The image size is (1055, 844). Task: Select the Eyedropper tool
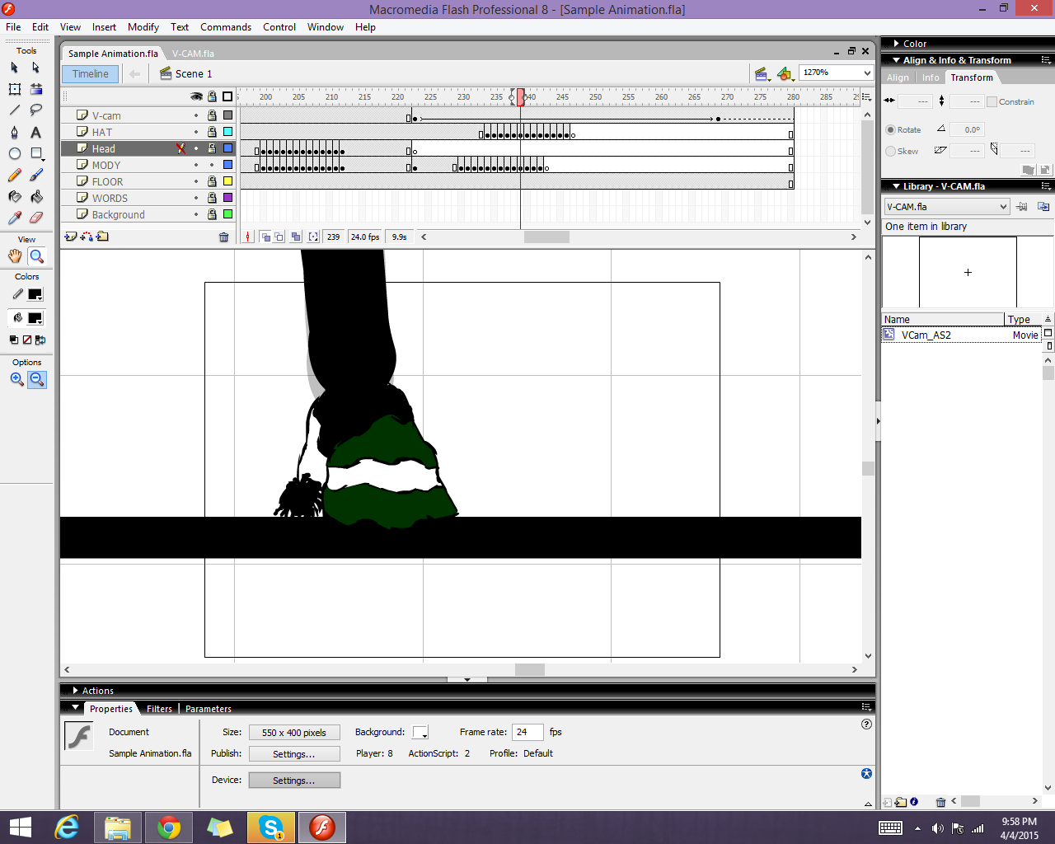click(13, 216)
